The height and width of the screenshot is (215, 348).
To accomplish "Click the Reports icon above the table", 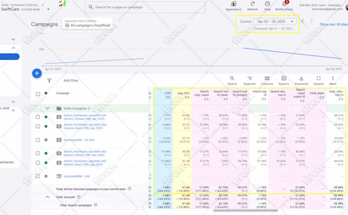I will (x=283, y=79).
